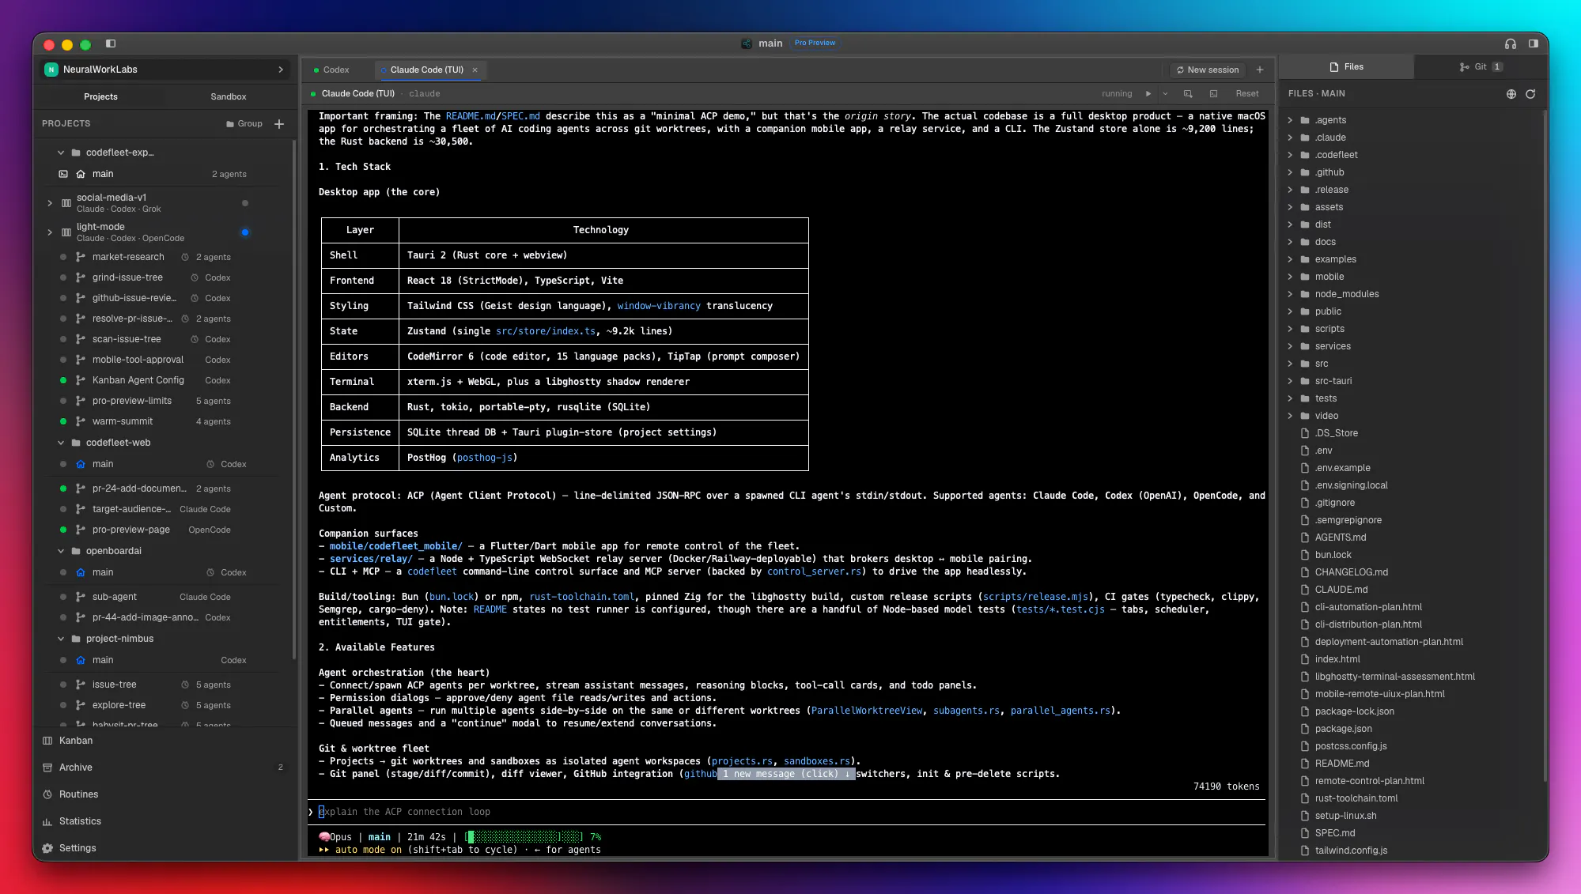Screen dimensions: 1581x894
Task: Click the terminal icon left of Reset
Action: click(x=1213, y=94)
